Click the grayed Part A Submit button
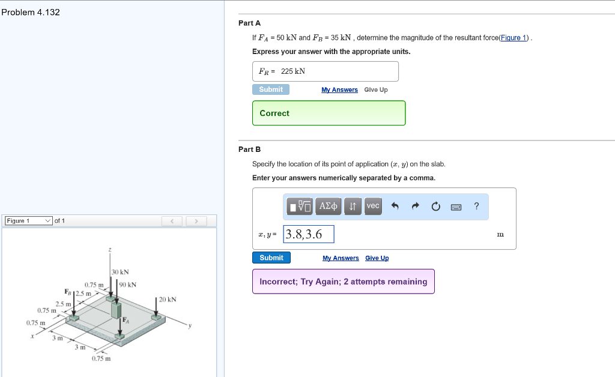 pyautogui.click(x=271, y=88)
